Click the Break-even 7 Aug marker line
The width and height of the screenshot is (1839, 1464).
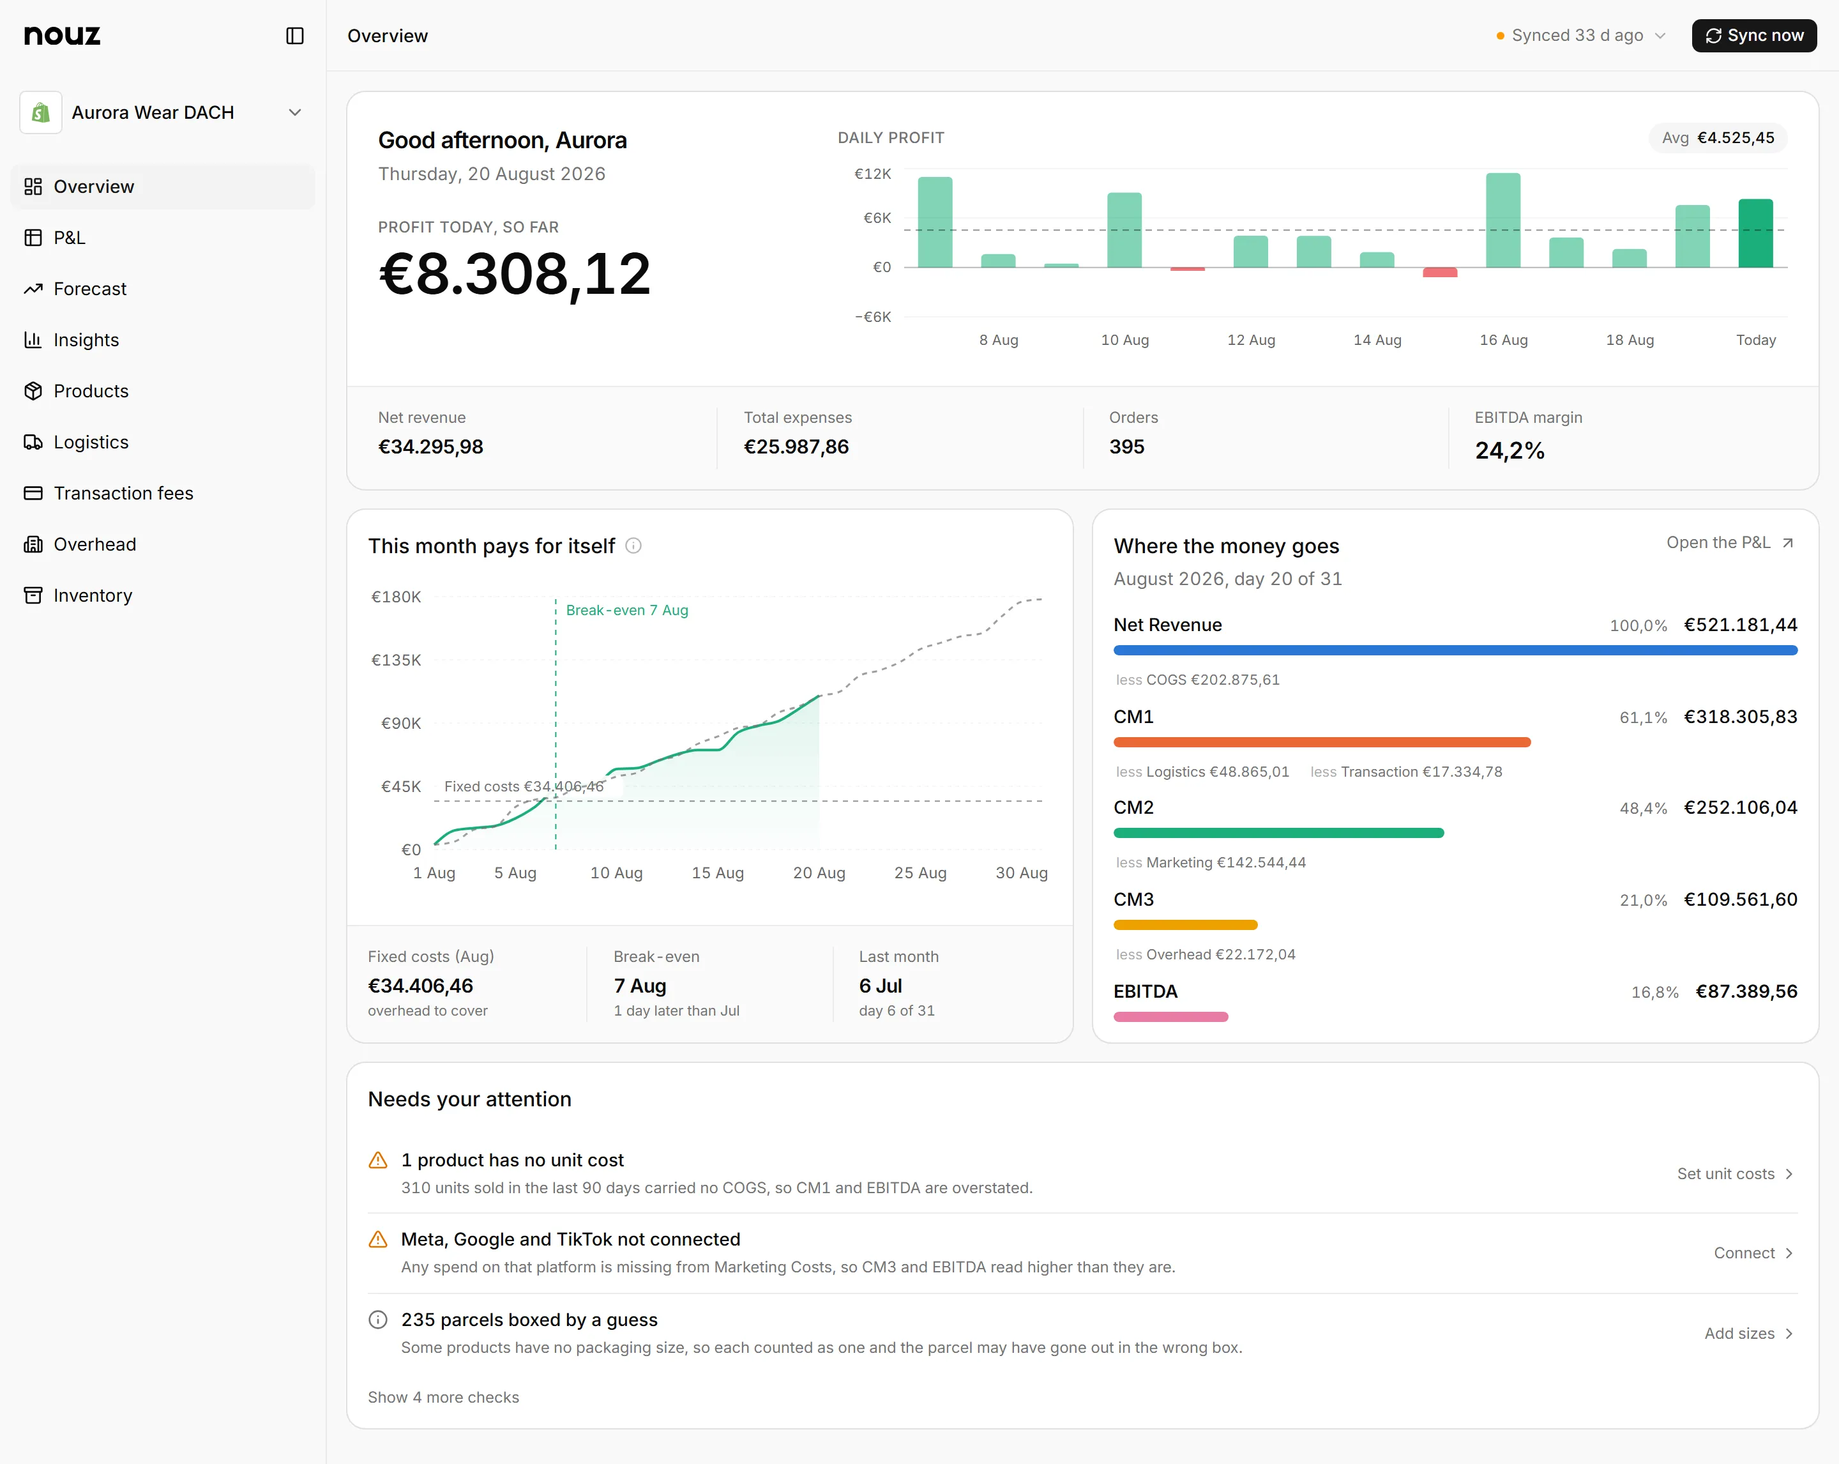coord(556,725)
